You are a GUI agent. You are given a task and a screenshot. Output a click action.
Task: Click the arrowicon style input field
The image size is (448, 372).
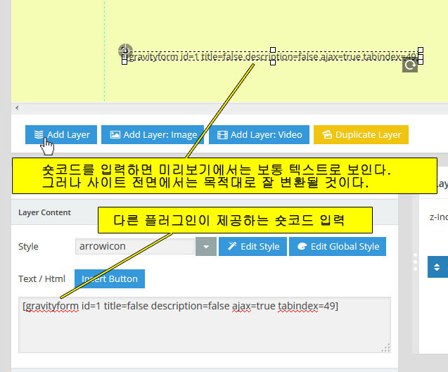tap(134, 247)
